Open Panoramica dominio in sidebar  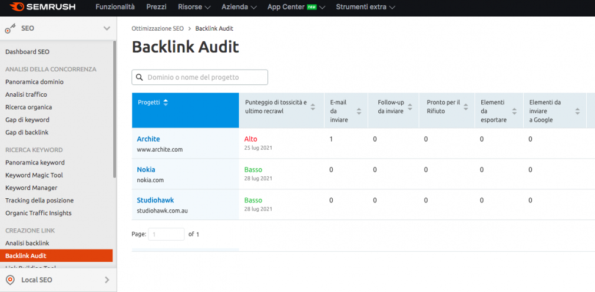(x=35, y=82)
